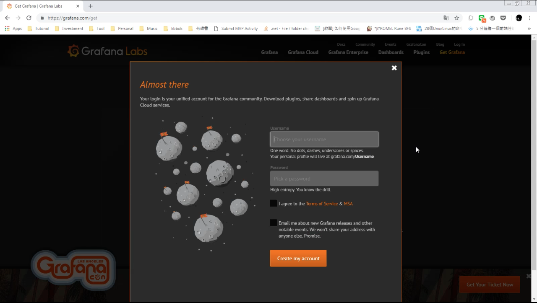Viewport: 537px width, 303px height.
Task: Open the Plugins nav item
Action: pos(421,52)
